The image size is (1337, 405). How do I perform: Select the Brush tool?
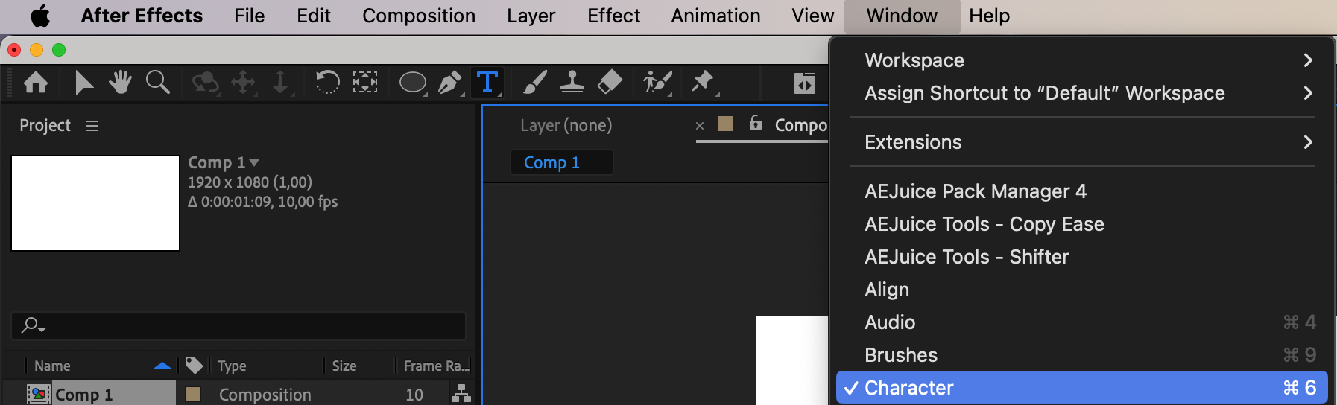coord(534,82)
